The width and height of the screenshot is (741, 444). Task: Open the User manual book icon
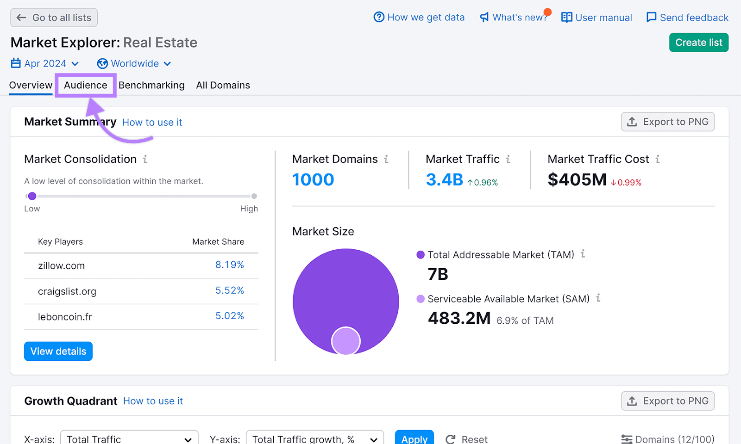coord(566,17)
